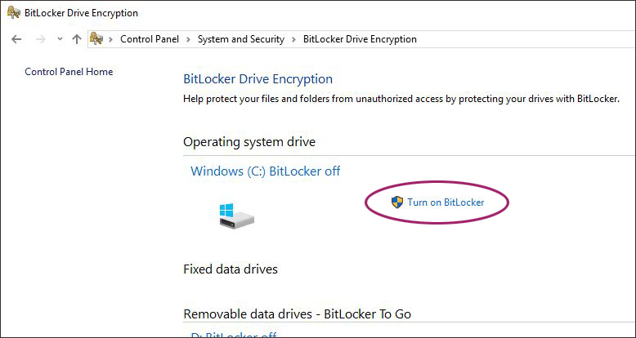Navigate to System and Security breadcrumb
636x338 pixels.
coord(241,39)
